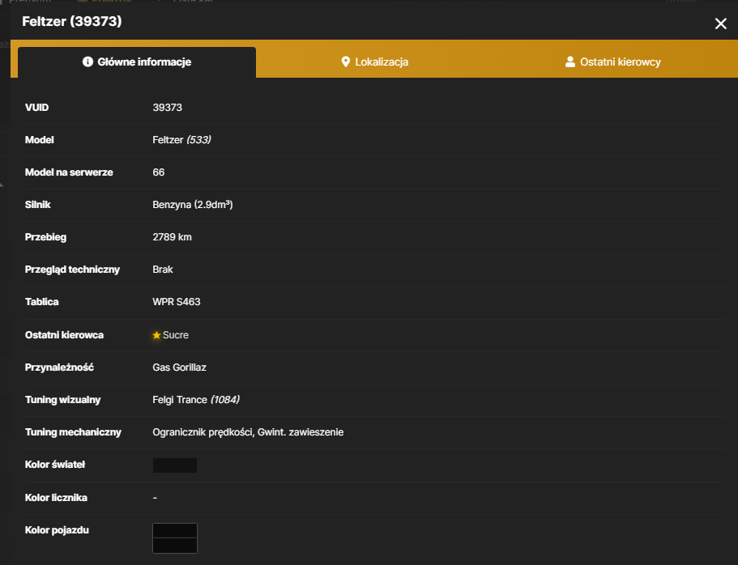This screenshot has width=738, height=565.
Task: Click the info icon on Główne informacje tab
Action: point(87,62)
